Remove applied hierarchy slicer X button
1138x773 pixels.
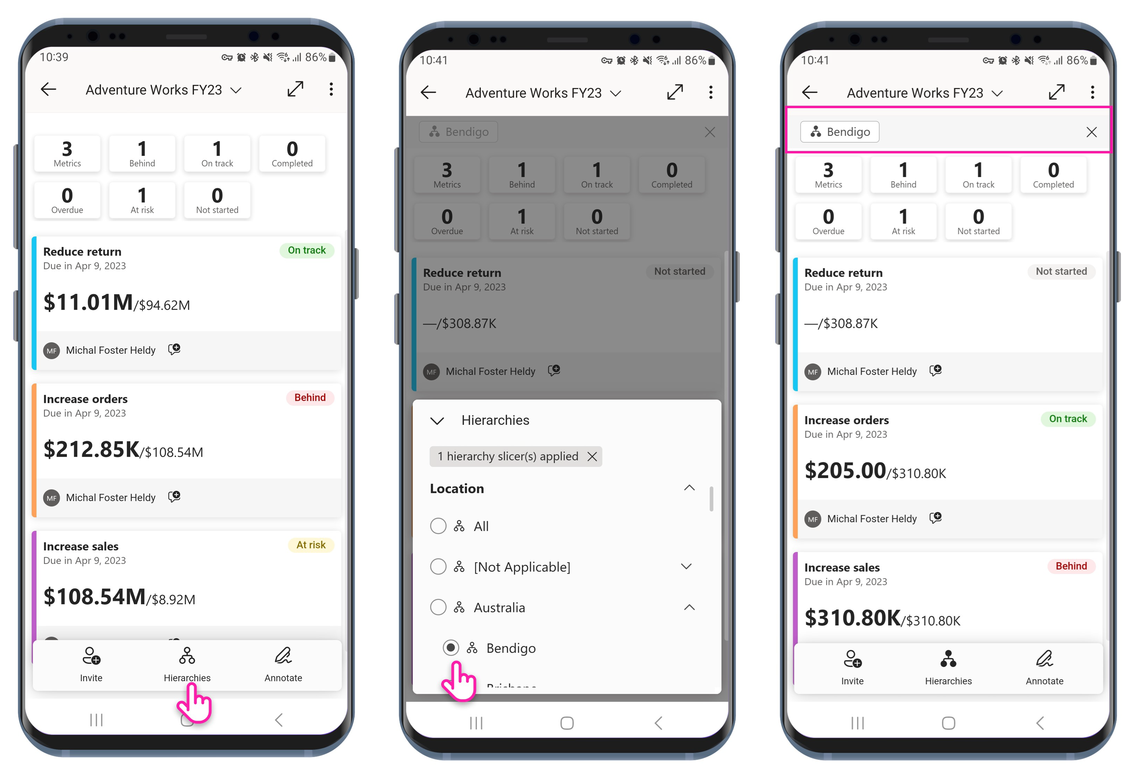pyautogui.click(x=592, y=456)
